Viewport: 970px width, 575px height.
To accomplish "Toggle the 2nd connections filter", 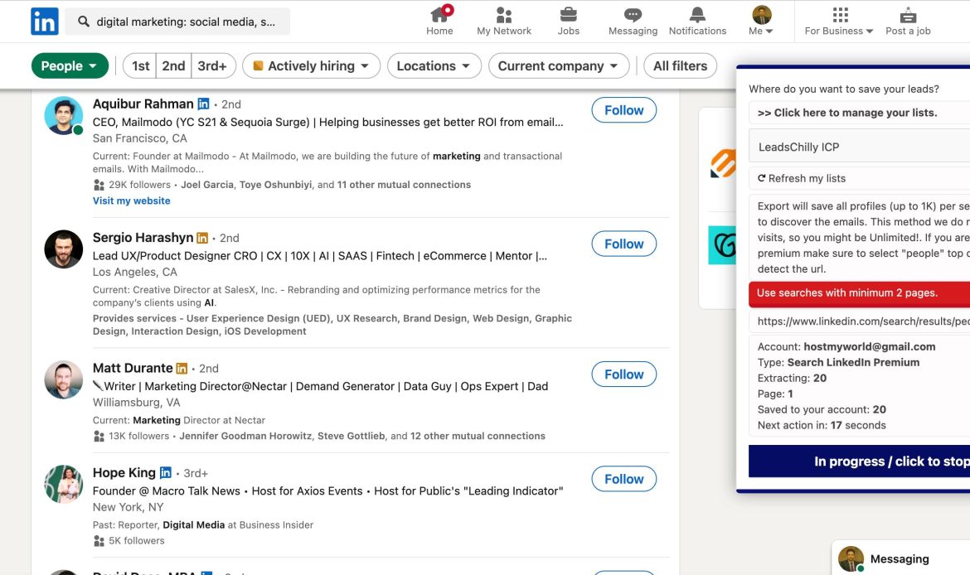I will pos(173,66).
